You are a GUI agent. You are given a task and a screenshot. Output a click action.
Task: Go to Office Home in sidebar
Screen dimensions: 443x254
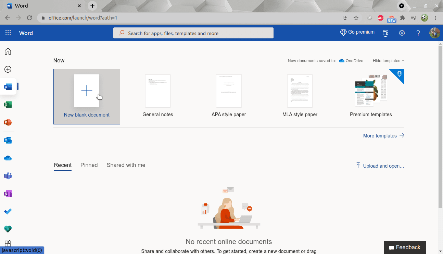click(x=8, y=51)
